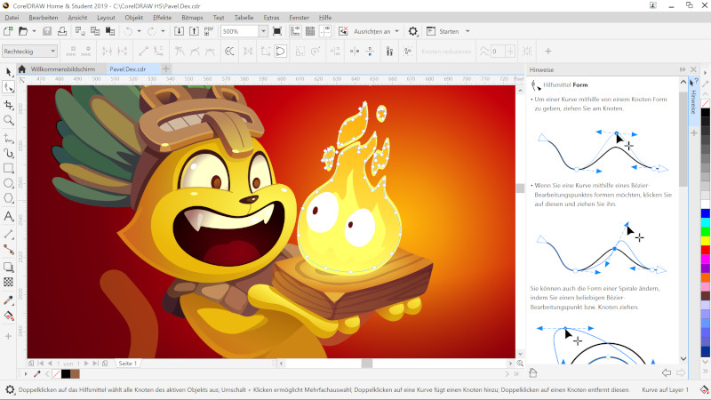The height and width of the screenshot is (400, 711).
Task: Select the Artistic Media tool
Action: (x=9, y=153)
